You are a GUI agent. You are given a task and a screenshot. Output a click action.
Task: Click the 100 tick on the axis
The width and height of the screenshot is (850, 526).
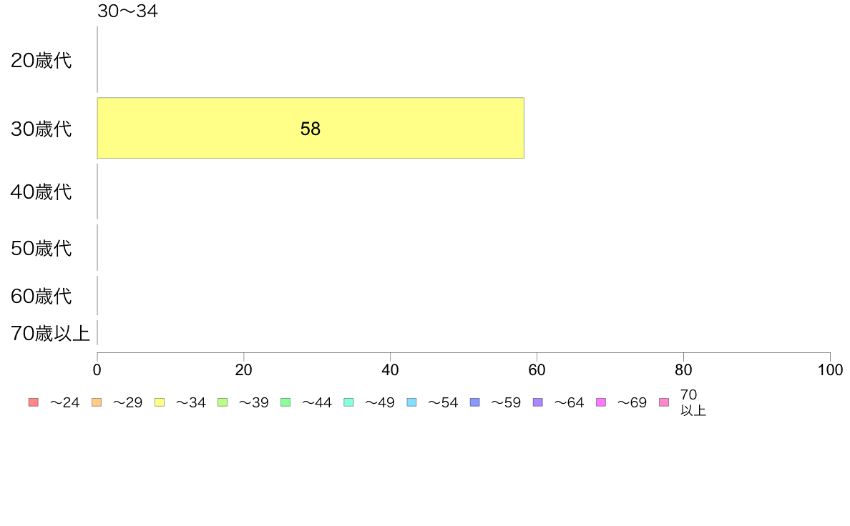(830, 370)
